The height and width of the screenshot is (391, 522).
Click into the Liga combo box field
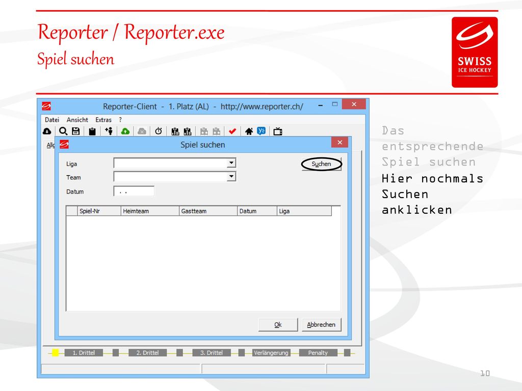click(x=175, y=163)
